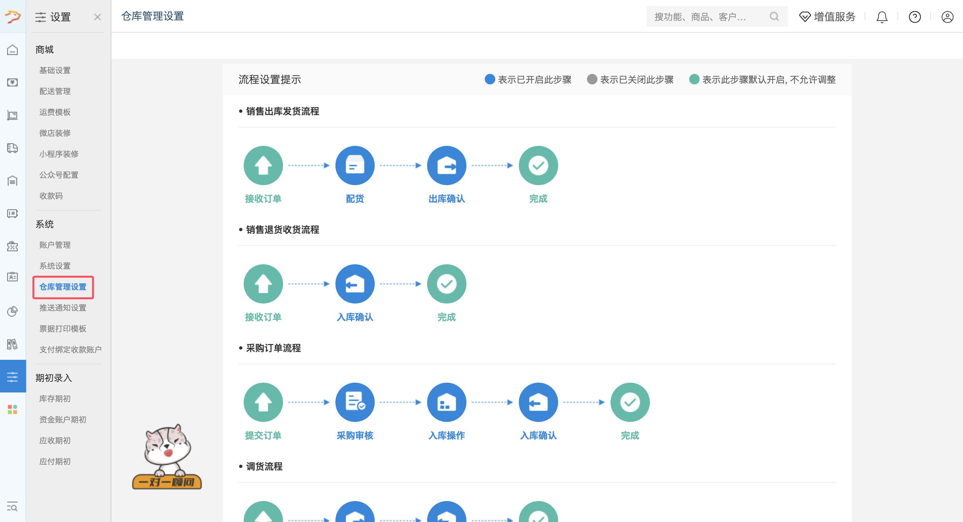
Task: Click 接收订单 icon in the sales return flow
Action: point(263,284)
